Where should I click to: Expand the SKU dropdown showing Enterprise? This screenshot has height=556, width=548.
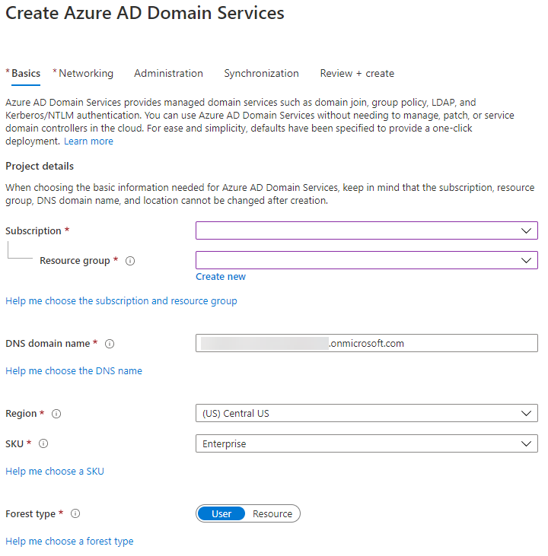(367, 443)
